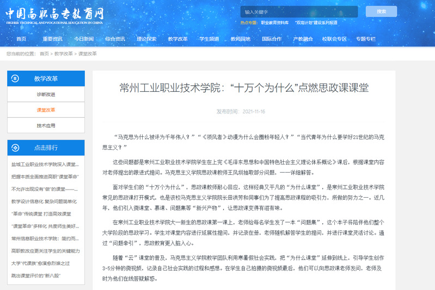Click the 点击排行 sidebar header icon
Image resolution: width=435 pixels, height=290 pixels.
[15, 148]
